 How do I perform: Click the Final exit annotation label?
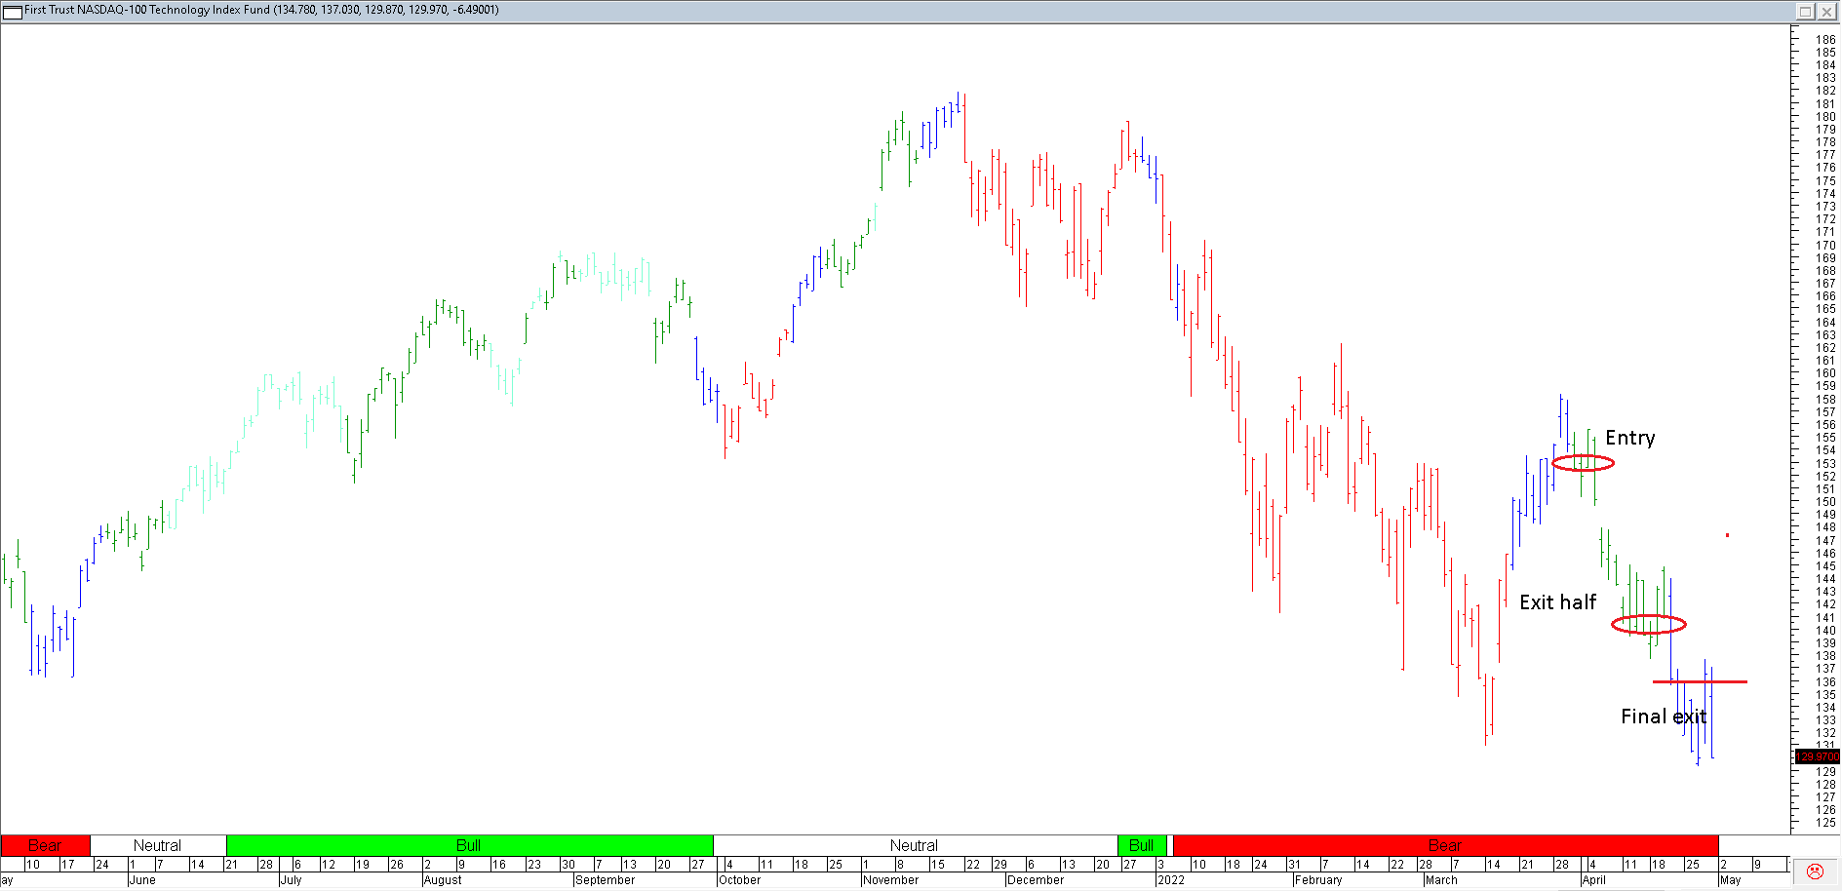(1664, 717)
